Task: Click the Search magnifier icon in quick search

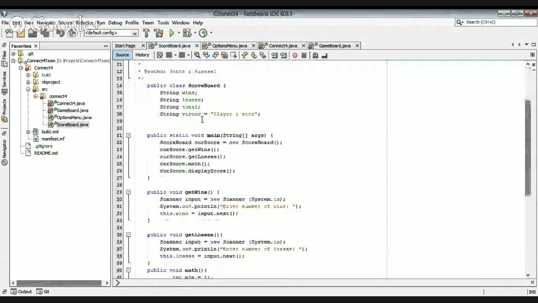Action: tap(460, 22)
